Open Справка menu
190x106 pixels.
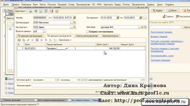point(169,5)
